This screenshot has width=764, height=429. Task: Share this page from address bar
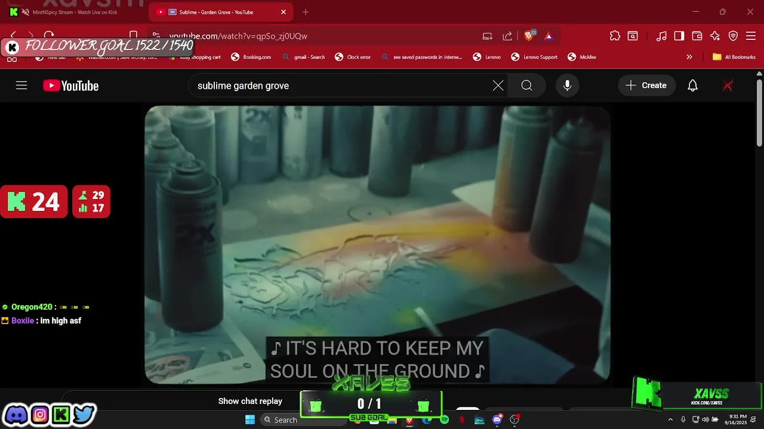point(507,36)
